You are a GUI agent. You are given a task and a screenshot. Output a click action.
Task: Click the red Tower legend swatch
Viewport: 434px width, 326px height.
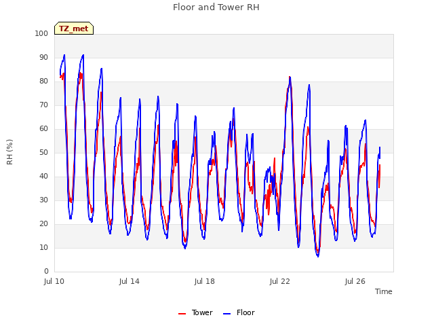182,314
